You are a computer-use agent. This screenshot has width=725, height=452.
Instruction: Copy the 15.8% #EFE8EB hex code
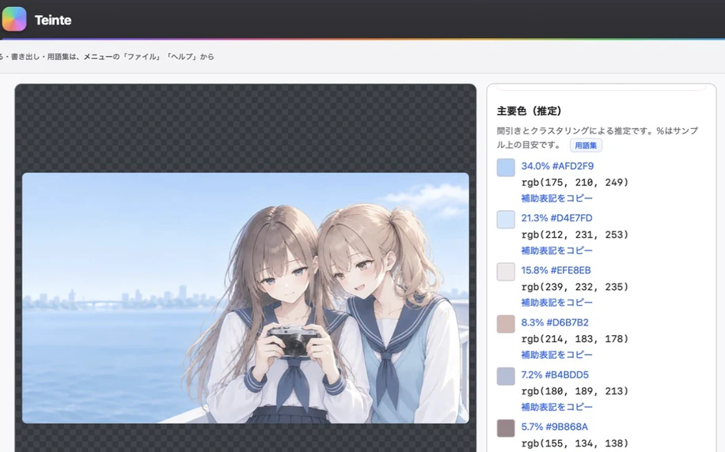(x=556, y=270)
